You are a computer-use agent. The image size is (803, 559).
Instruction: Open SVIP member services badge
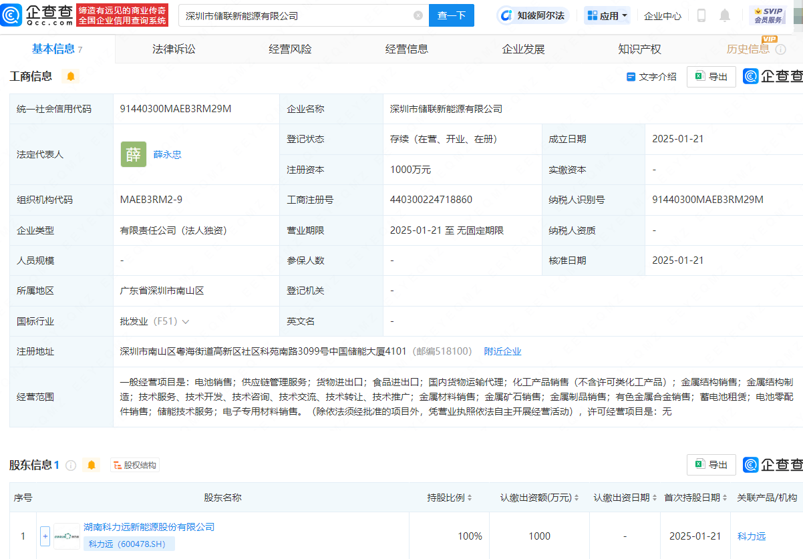click(x=767, y=15)
